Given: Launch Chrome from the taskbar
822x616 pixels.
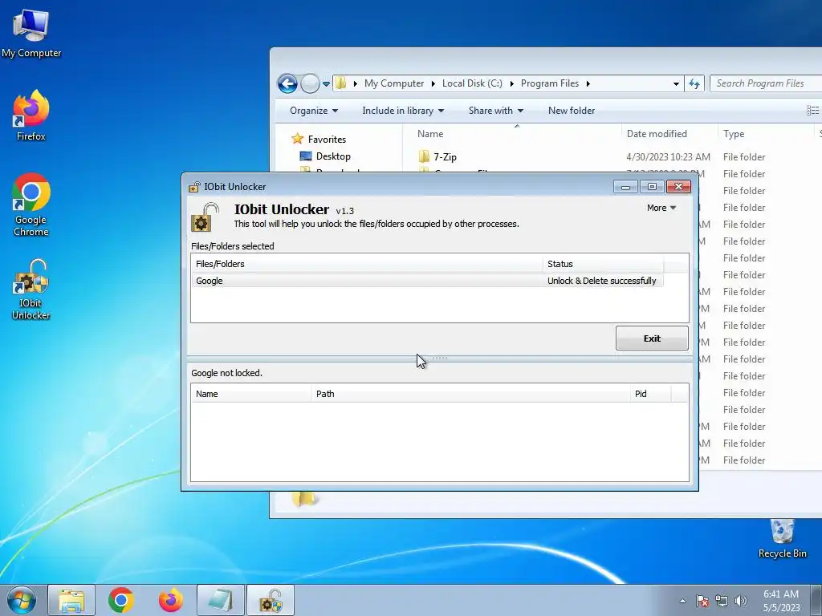Looking at the screenshot, I should [121, 600].
